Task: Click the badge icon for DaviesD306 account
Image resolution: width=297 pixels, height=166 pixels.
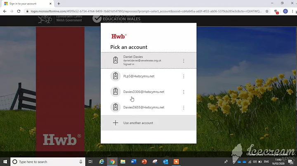Action: 115,92
